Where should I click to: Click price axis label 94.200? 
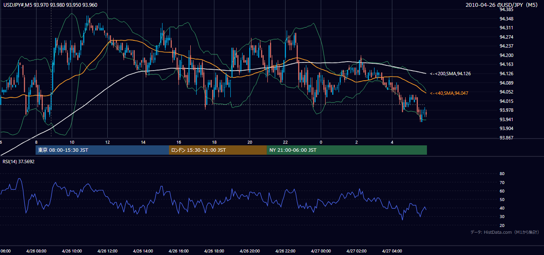506,55
